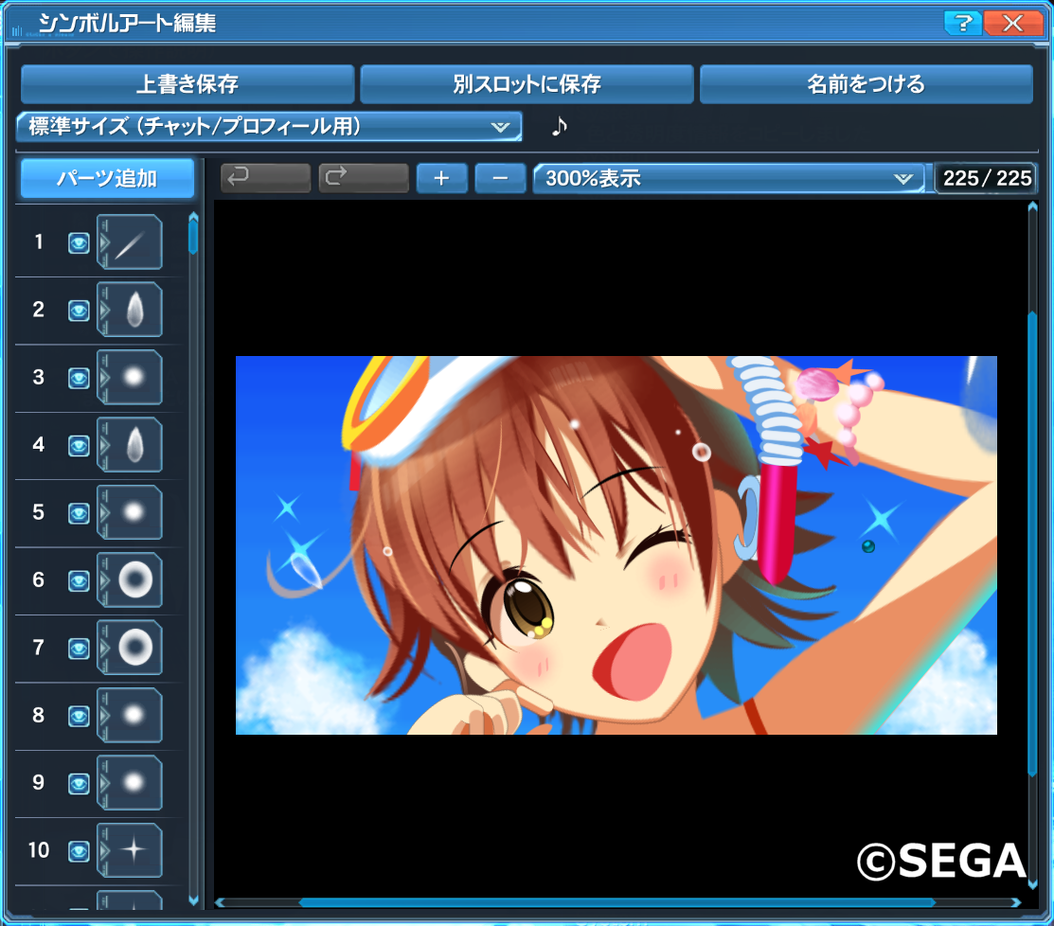This screenshot has width=1054, height=926.
Task: Click the canvas vertical scrollbar thumb
Action: click(1032, 544)
